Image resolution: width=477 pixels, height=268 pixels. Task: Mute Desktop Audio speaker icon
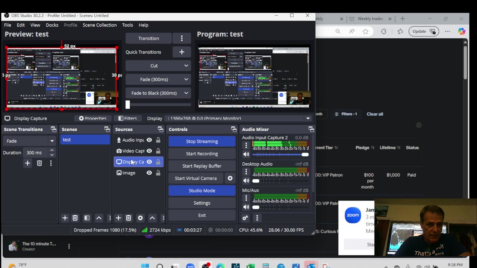click(246, 181)
